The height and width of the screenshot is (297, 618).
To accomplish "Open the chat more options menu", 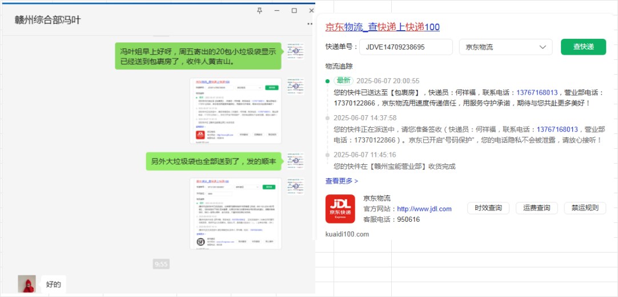I will point(311,25).
